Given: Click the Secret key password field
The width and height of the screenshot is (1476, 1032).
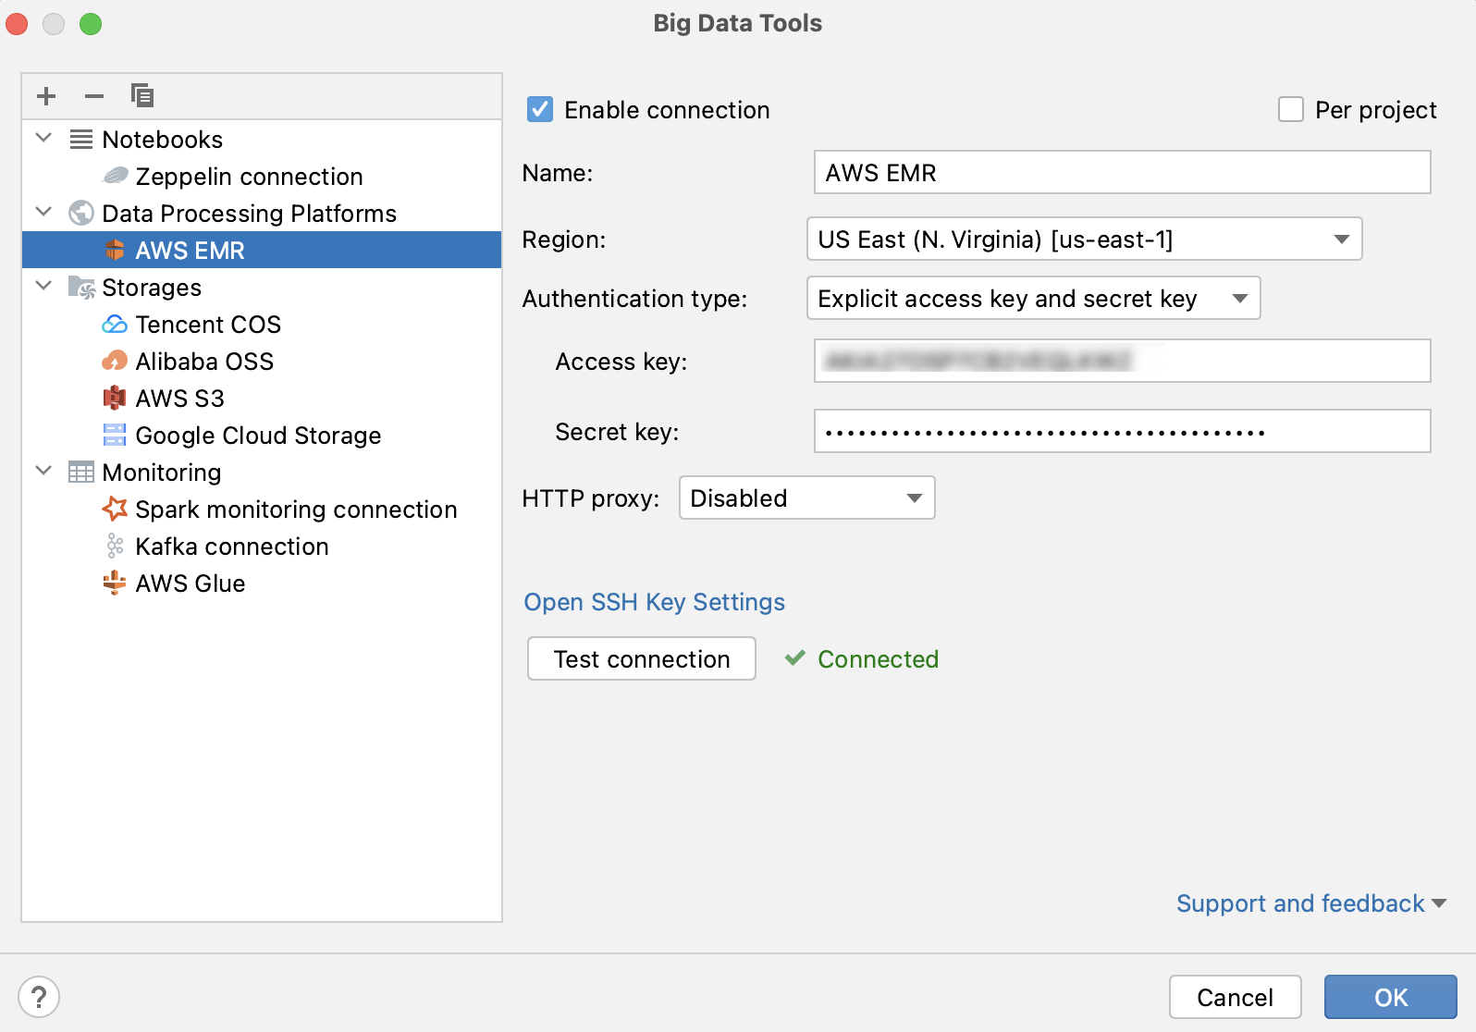Looking at the screenshot, I should coord(1123,431).
